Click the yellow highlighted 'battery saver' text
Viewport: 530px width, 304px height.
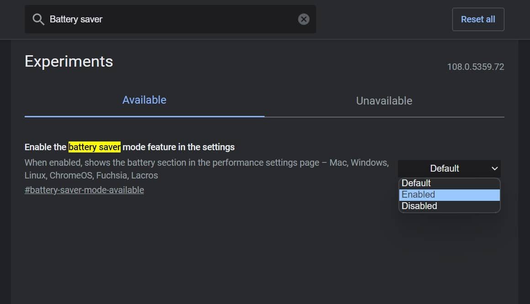(x=95, y=147)
